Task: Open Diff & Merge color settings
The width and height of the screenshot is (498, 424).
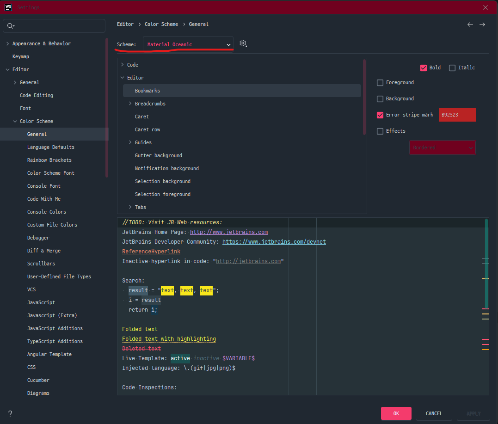Action: (x=44, y=251)
